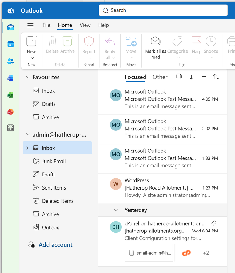Open the View ribbon tab
The width and height of the screenshot is (235, 273).
(85, 25)
